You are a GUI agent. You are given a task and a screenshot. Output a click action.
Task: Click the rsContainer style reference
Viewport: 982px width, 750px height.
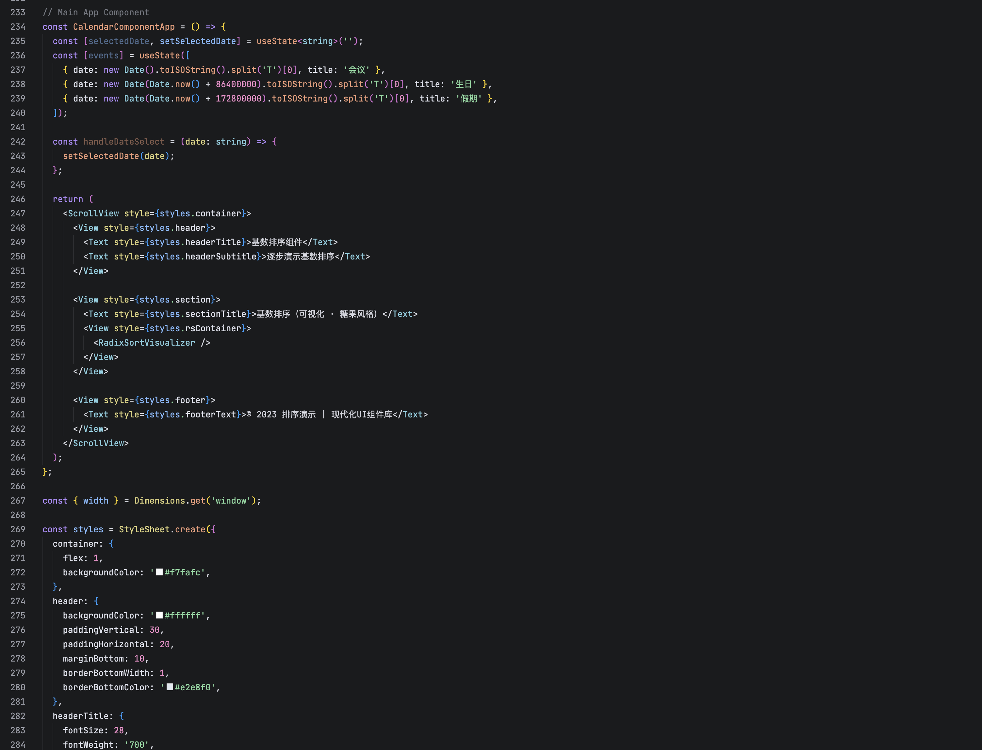click(213, 328)
